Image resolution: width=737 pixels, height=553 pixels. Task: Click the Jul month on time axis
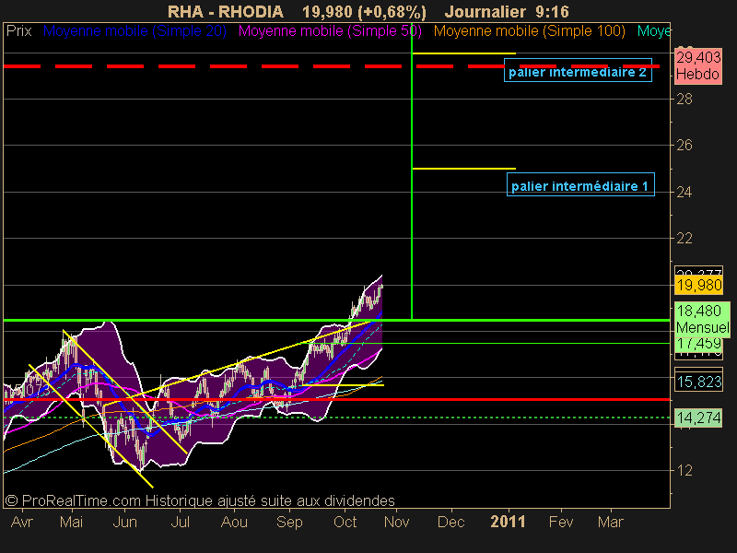(x=180, y=522)
